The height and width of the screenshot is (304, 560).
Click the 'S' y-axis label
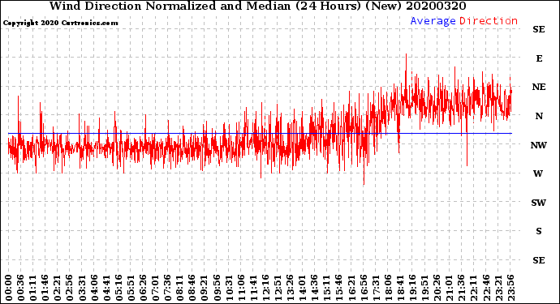pyautogui.click(x=539, y=231)
